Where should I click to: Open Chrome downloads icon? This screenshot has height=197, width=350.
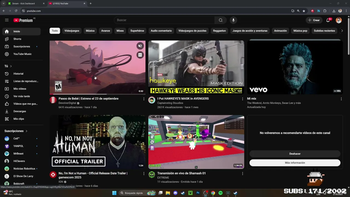334,11
